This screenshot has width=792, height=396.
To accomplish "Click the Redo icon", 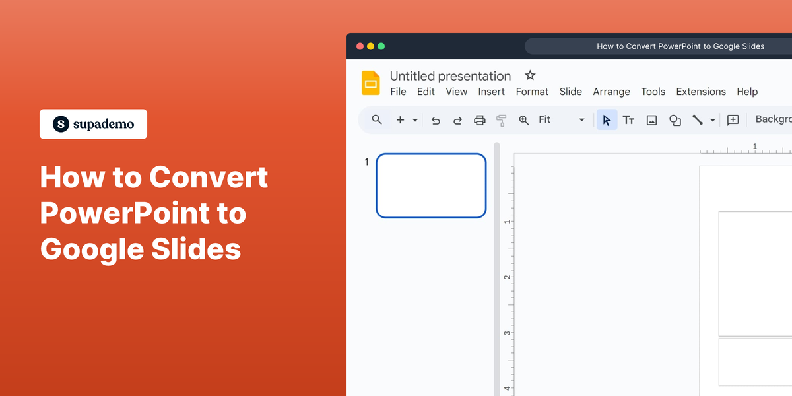I will (457, 120).
